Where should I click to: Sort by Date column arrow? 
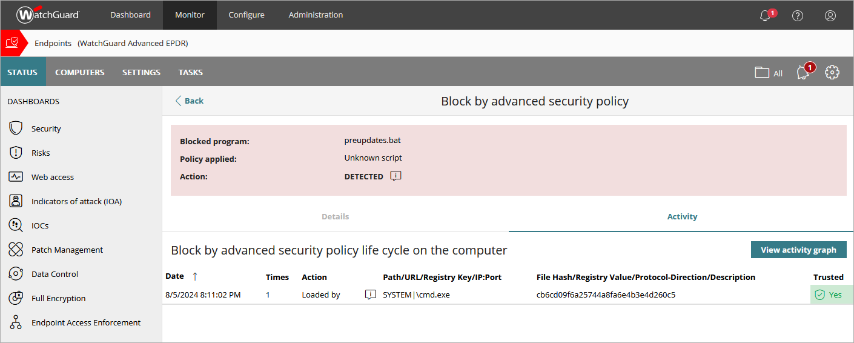(194, 276)
